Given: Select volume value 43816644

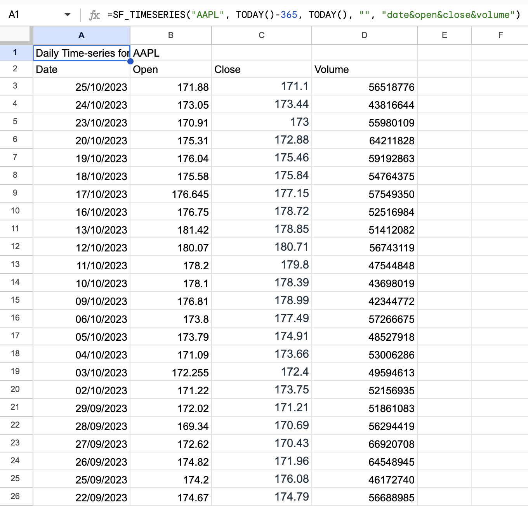Looking at the screenshot, I should click(x=365, y=104).
